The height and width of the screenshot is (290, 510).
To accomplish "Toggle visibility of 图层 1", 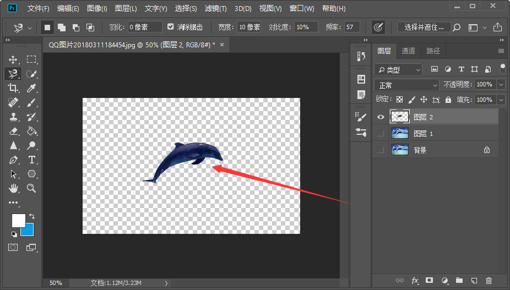I will 380,133.
